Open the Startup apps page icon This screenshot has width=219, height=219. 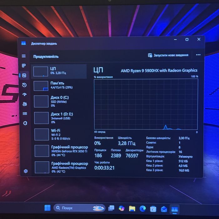click(x=25, y=94)
